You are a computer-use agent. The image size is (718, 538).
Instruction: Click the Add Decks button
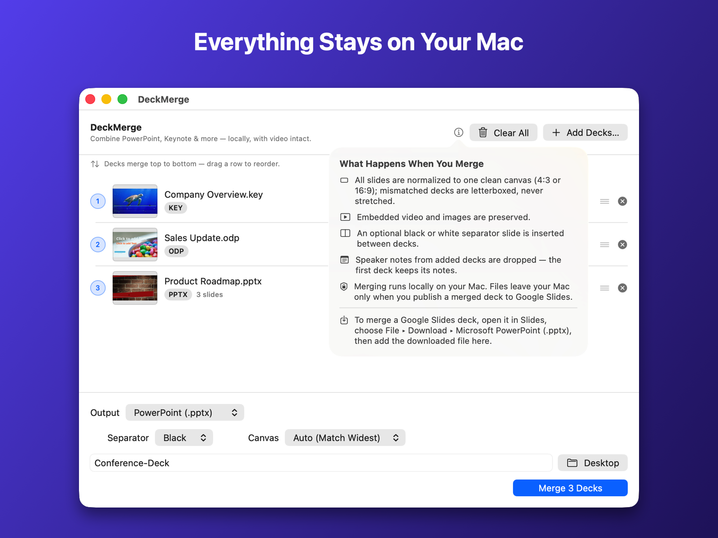[585, 133]
